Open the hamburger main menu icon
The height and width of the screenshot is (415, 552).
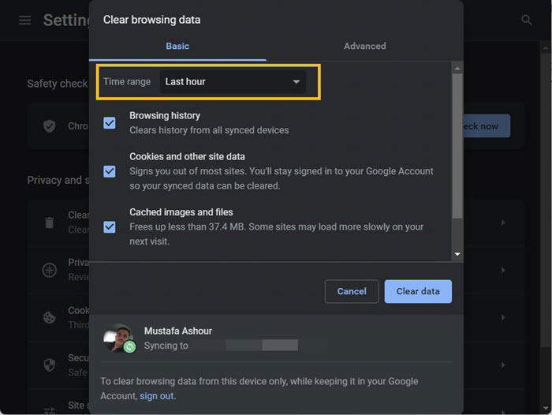click(24, 20)
